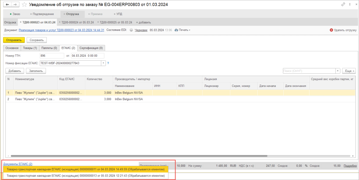
Task: Close the notification form with X
Action: click(x=356, y=4)
